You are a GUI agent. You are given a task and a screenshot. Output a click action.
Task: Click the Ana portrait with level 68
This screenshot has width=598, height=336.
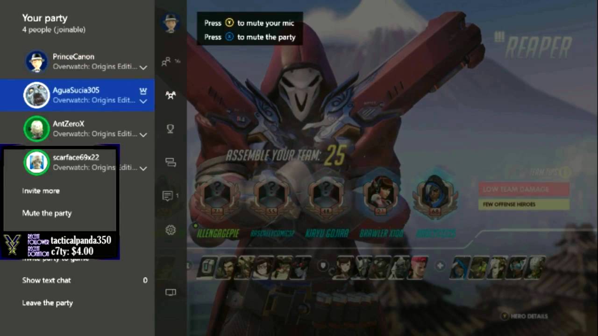pyautogui.click(x=436, y=197)
